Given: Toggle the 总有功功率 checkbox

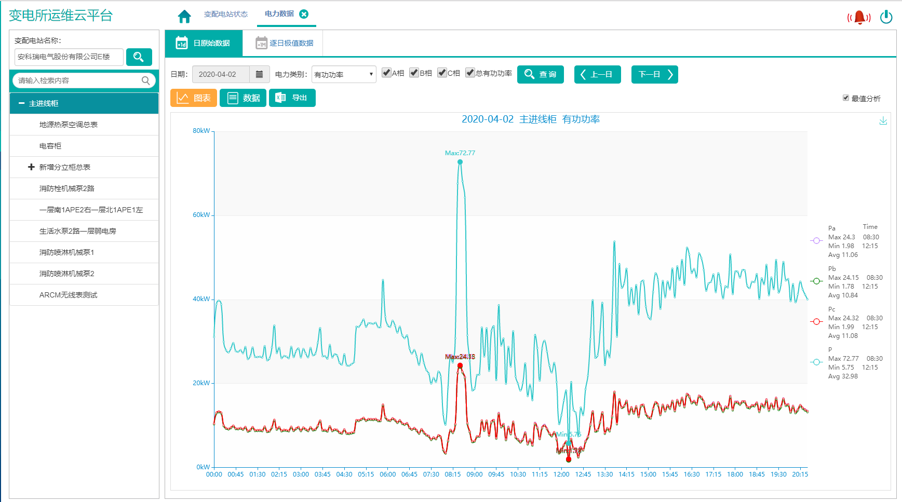Looking at the screenshot, I should click(470, 73).
